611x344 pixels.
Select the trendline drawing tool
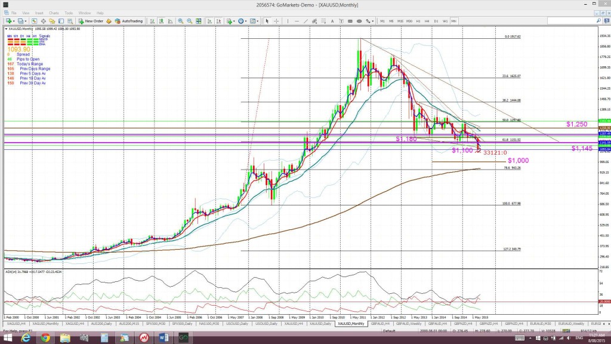point(305,21)
